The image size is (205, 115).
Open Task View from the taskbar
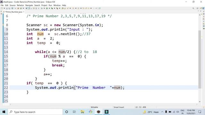tap(74, 112)
